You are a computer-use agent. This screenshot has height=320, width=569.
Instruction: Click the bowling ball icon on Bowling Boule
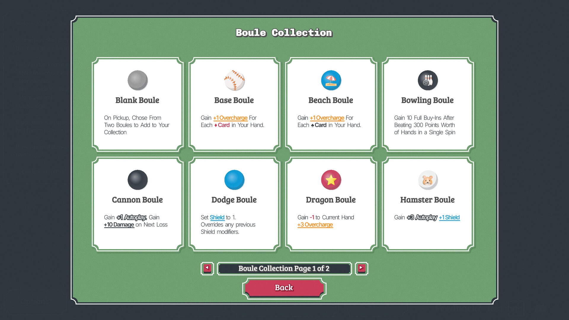(427, 80)
